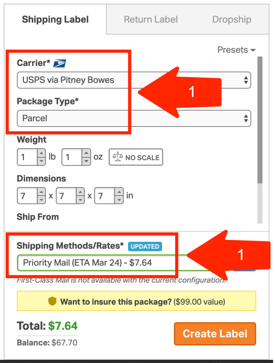Screen dimensions: 275x363
Task: Decrease the weight ounces stepper down arrow
Action: pyautogui.click(x=86, y=161)
